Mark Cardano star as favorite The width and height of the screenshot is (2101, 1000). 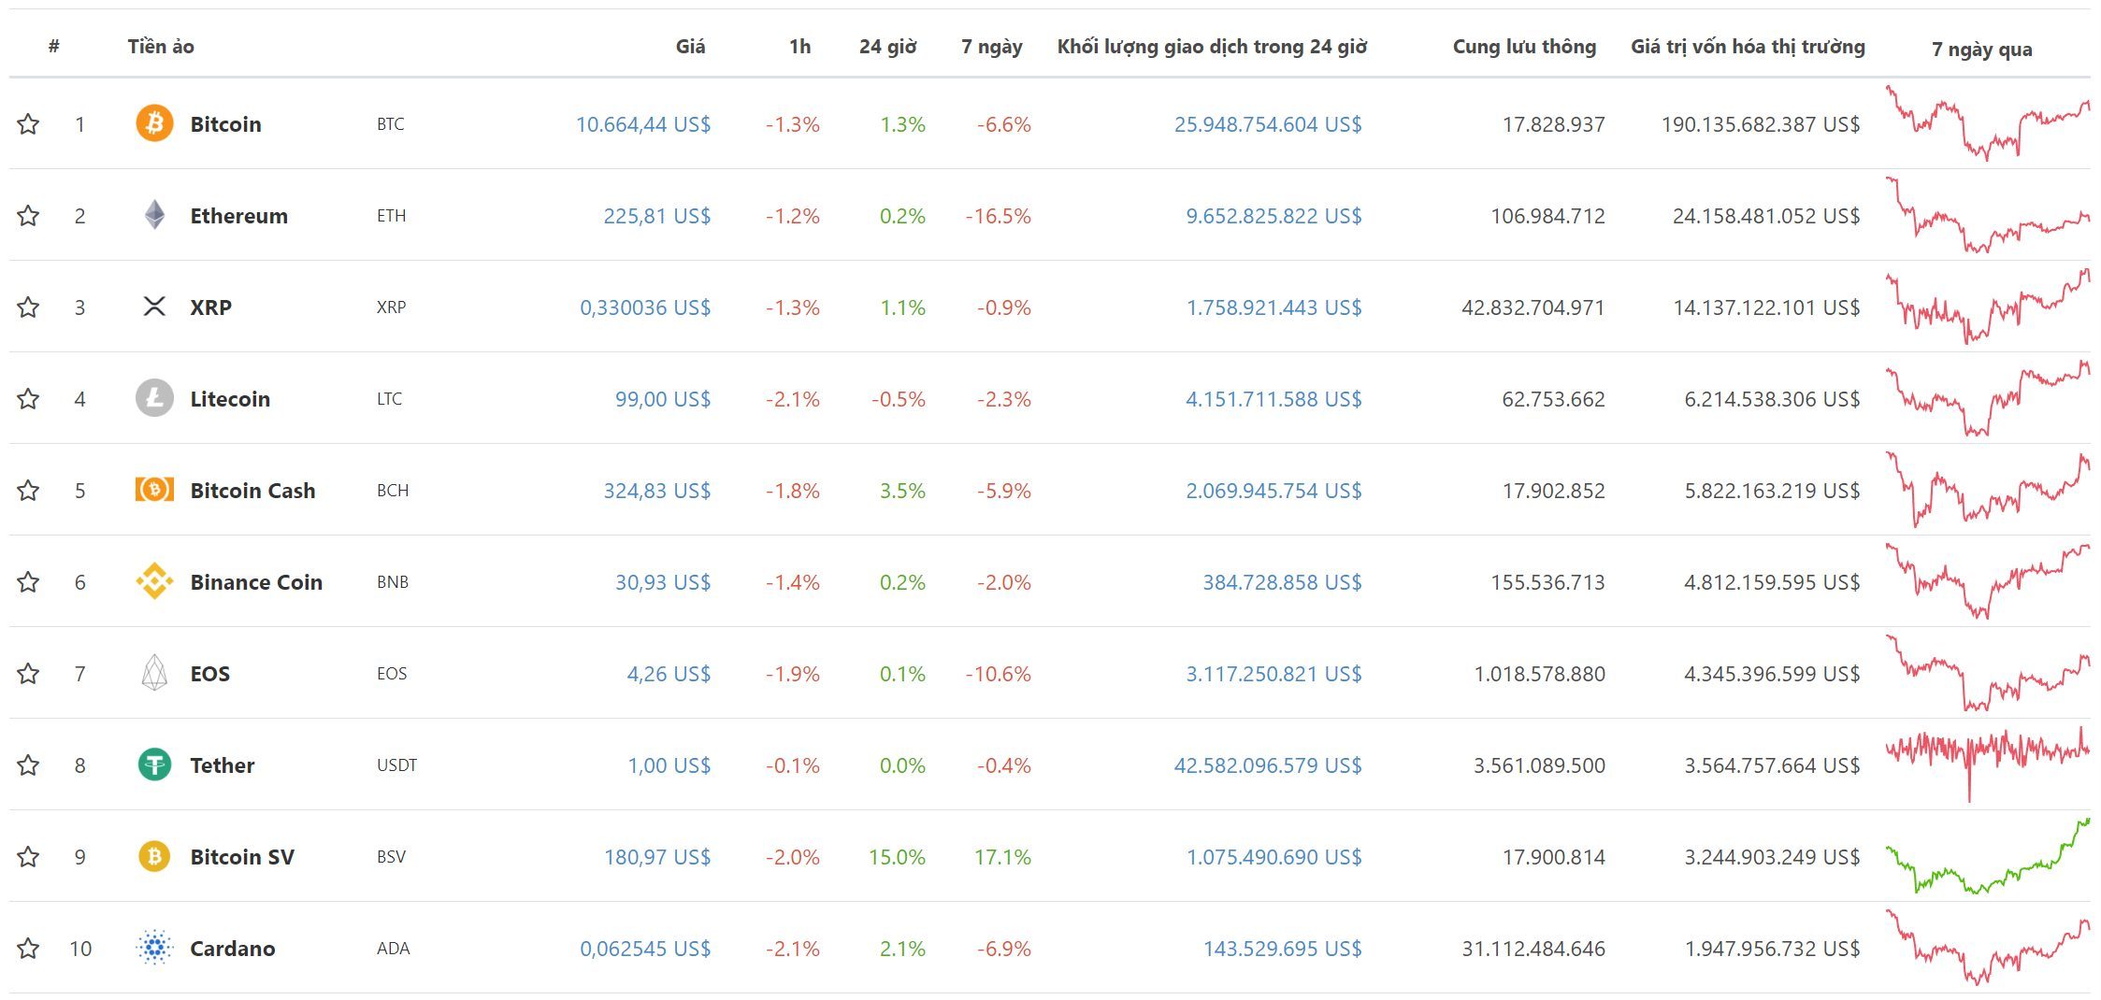pyautogui.click(x=28, y=948)
